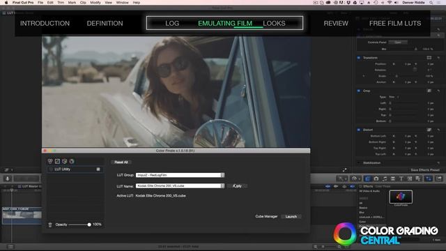
Task: Toggle audio skimming in timeline
Action: 336,186
